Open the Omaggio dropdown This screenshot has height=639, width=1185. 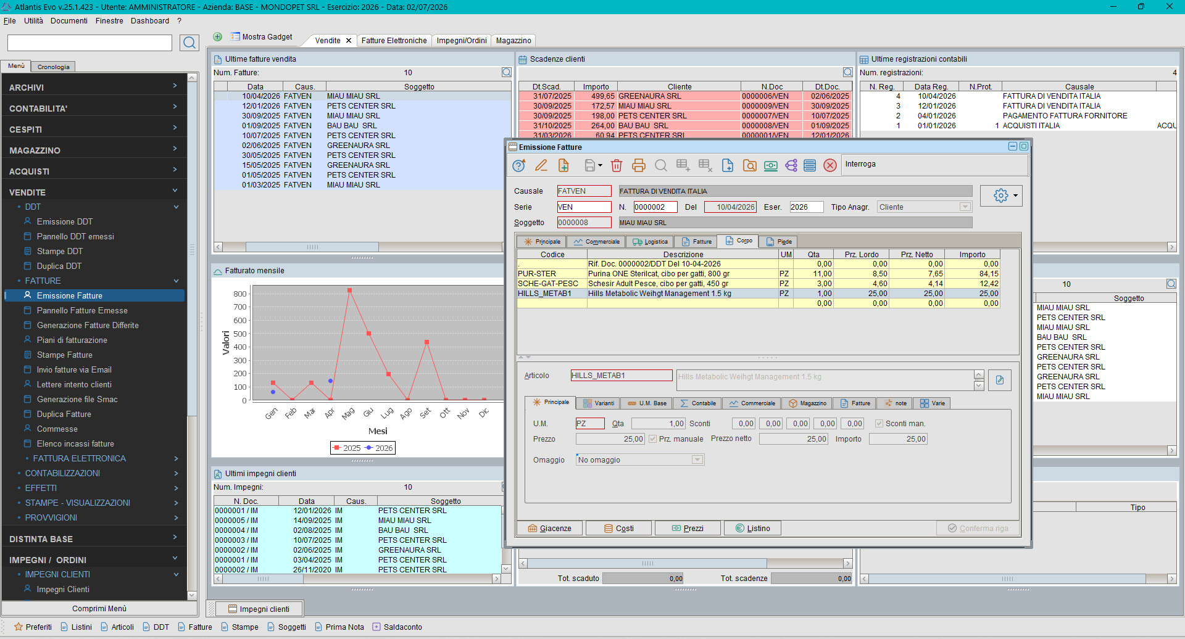click(x=697, y=460)
